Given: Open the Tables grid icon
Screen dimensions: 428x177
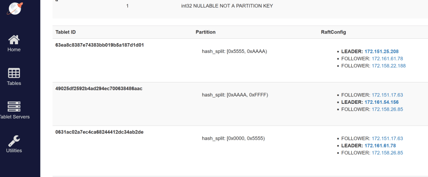Looking at the screenshot, I should (x=14, y=73).
